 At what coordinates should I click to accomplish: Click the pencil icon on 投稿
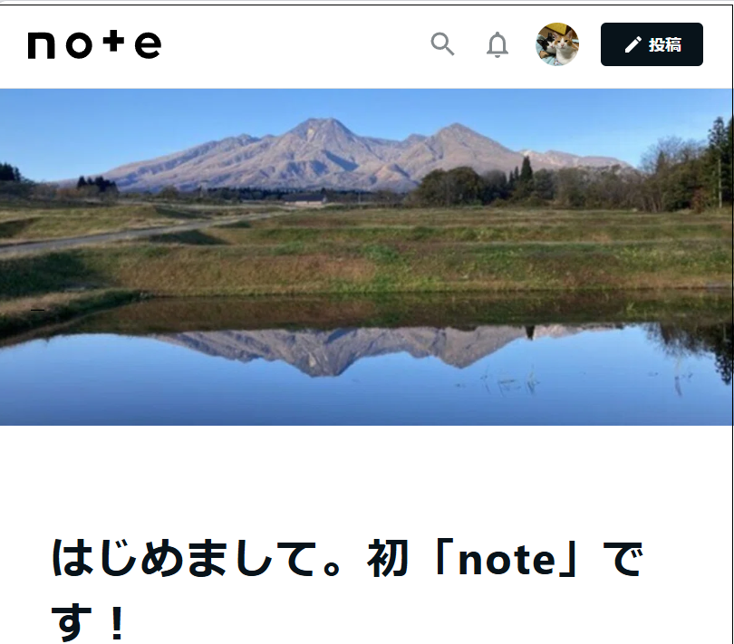coord(633,45)
